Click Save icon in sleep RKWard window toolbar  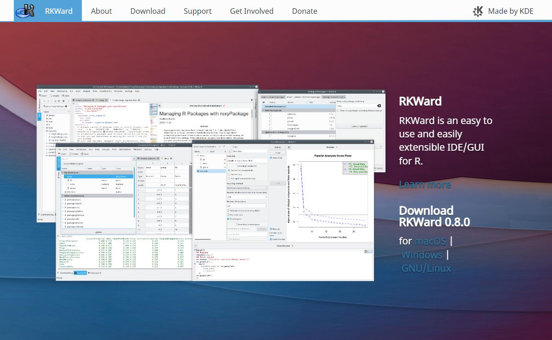pyautogui.click(x=82, y=154)
